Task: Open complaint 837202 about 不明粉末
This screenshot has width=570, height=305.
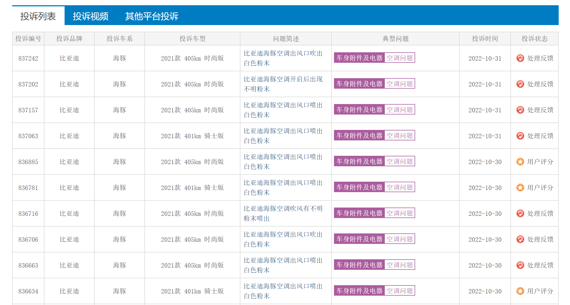Action: 283,84
